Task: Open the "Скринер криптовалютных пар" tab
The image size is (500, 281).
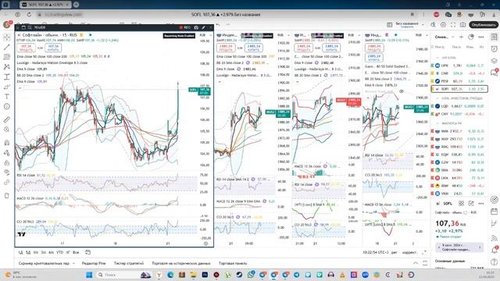Action: point(44,264)
